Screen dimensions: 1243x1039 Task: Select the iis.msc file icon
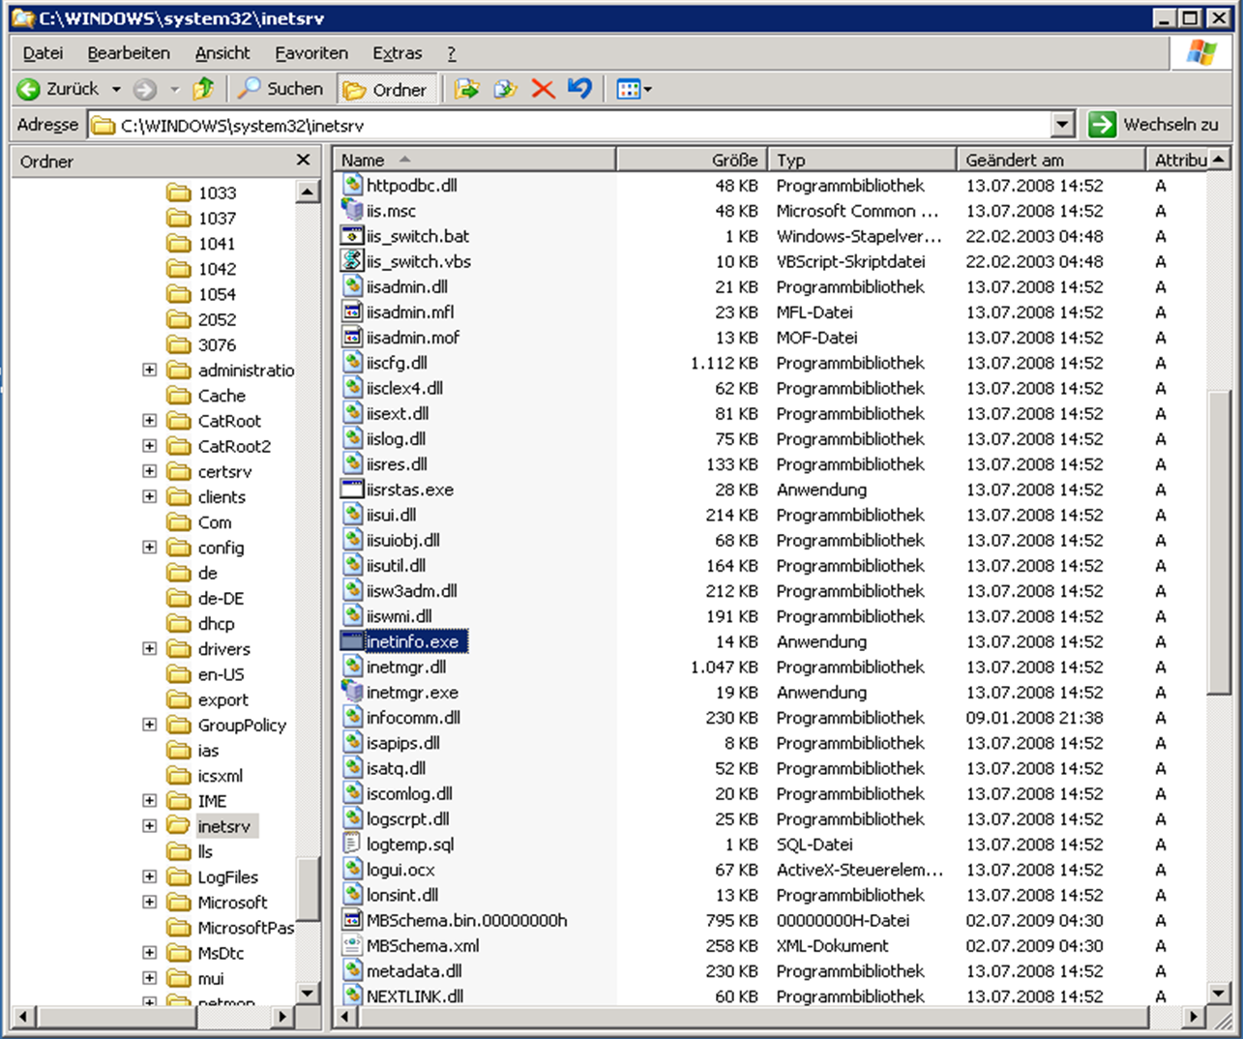point(352,210)
